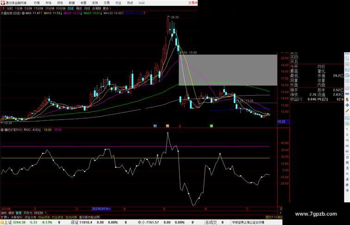Select the 15 minute shortcut in sidebar

pyautogui.click(x=347, y=140)
